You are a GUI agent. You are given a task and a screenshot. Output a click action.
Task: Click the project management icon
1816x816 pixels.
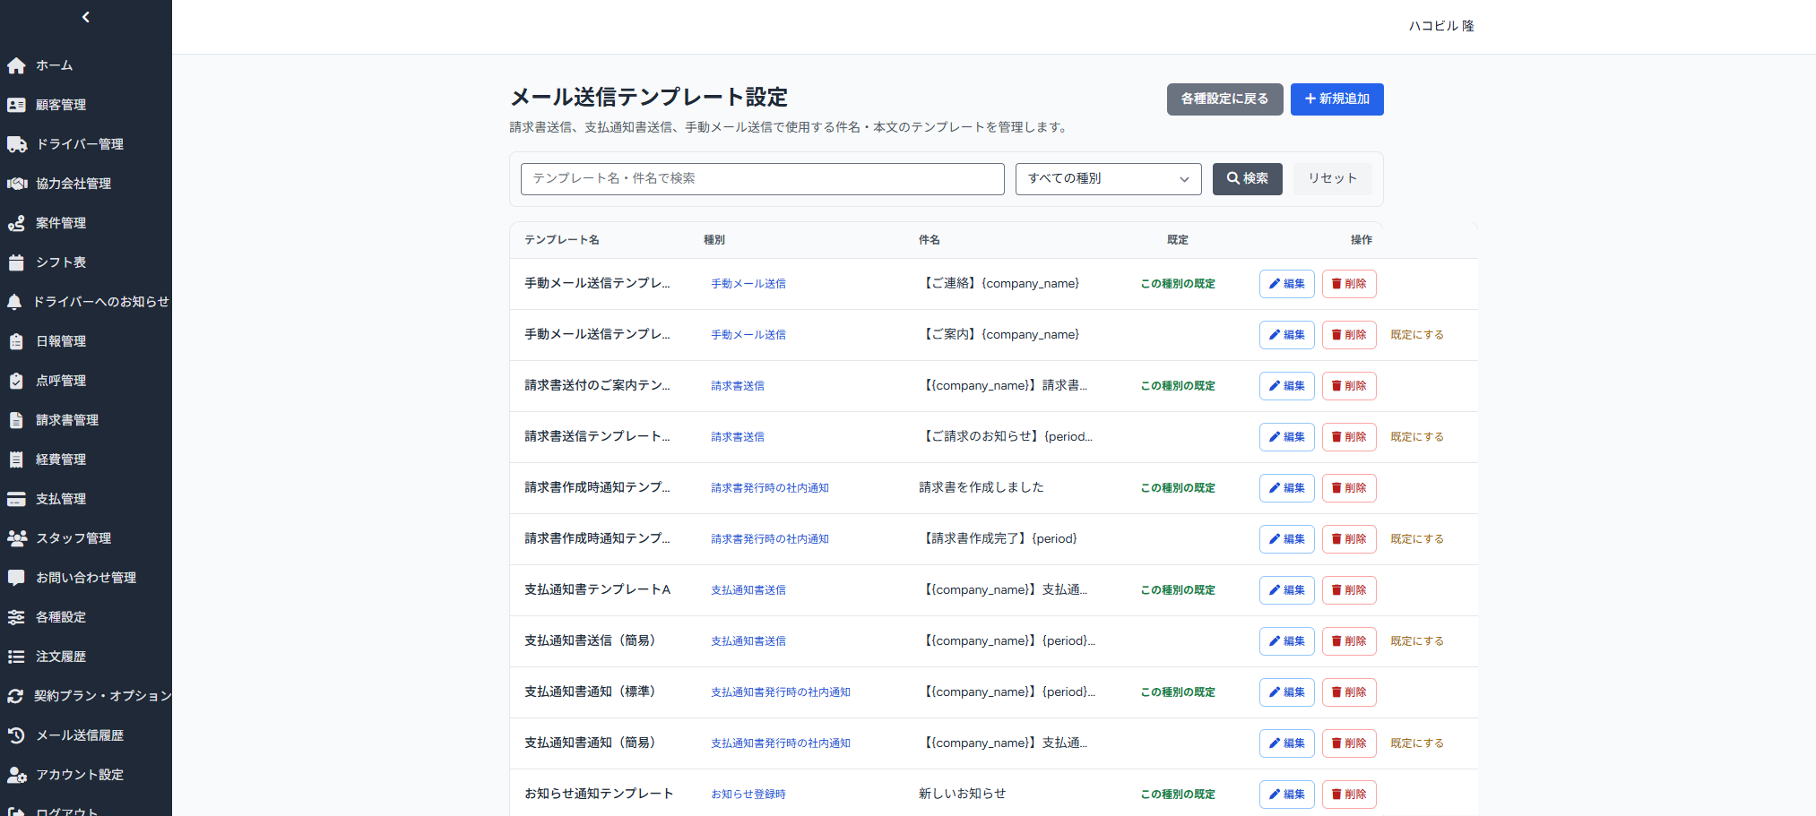tap(16, 223)
